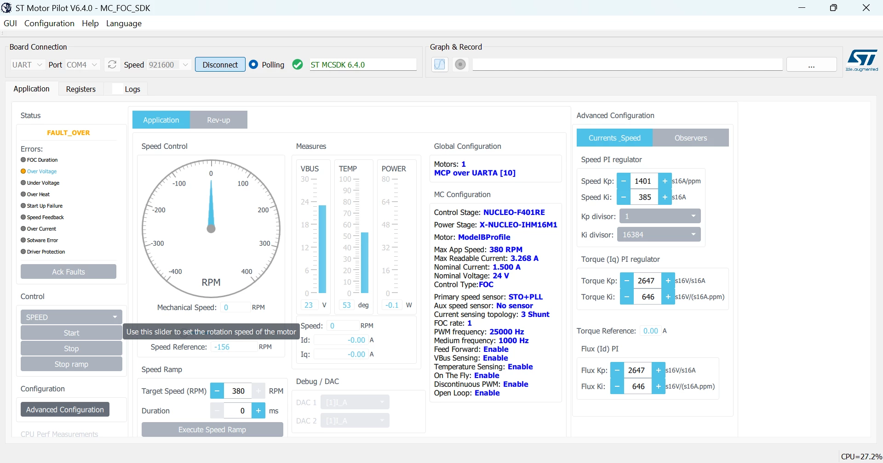Screen dimensions: 883x463
Task: Switch to the Registers tab
Action: [81, 89]
